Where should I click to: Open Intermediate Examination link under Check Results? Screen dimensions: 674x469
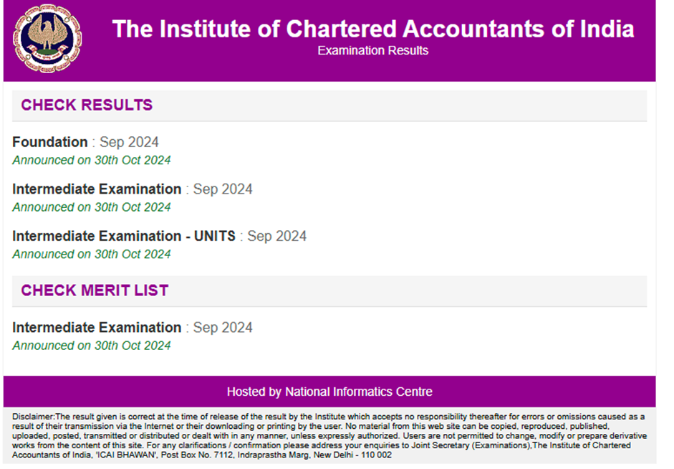tap(97, 189)
